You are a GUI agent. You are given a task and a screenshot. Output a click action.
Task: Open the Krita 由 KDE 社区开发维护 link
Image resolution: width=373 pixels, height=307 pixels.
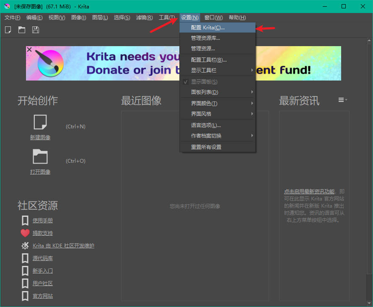pyautogui.click(x=63, y=246)
